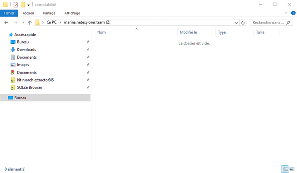Open the Fichier ribbon tab
The width and height of the screenshot is (297, 173).
click(9, 13)
